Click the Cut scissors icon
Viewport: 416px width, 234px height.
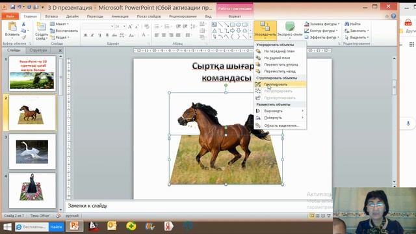[x=23, y=24]
